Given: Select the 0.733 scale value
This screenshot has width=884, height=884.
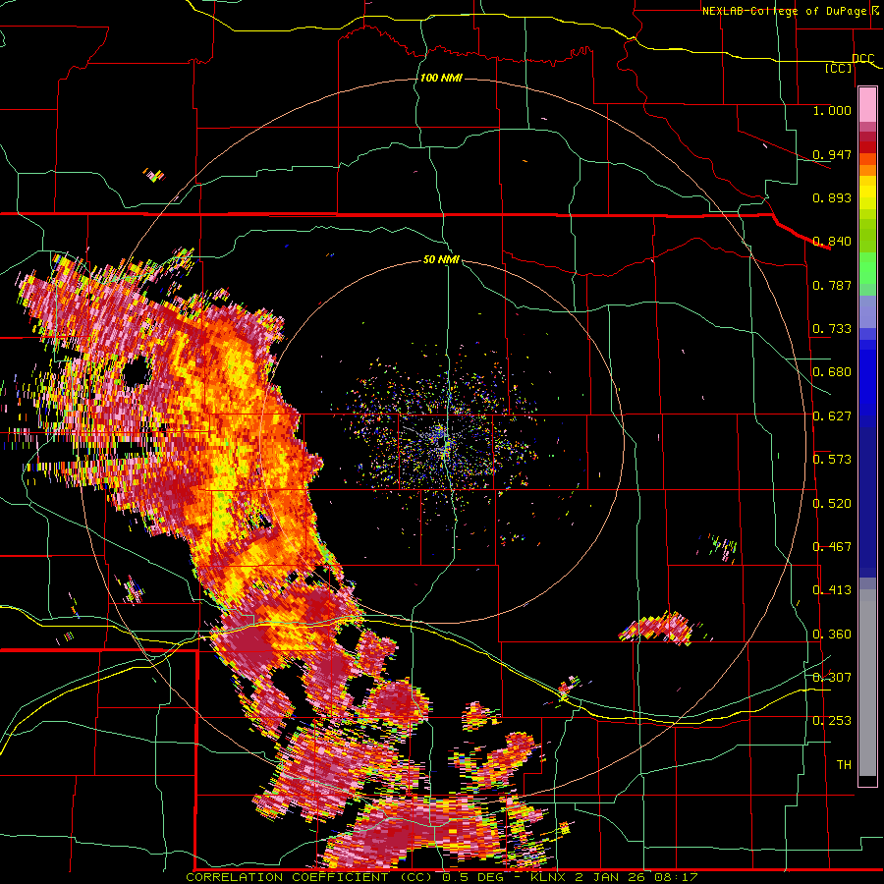Looking at the screenshot, I should 832,329.
